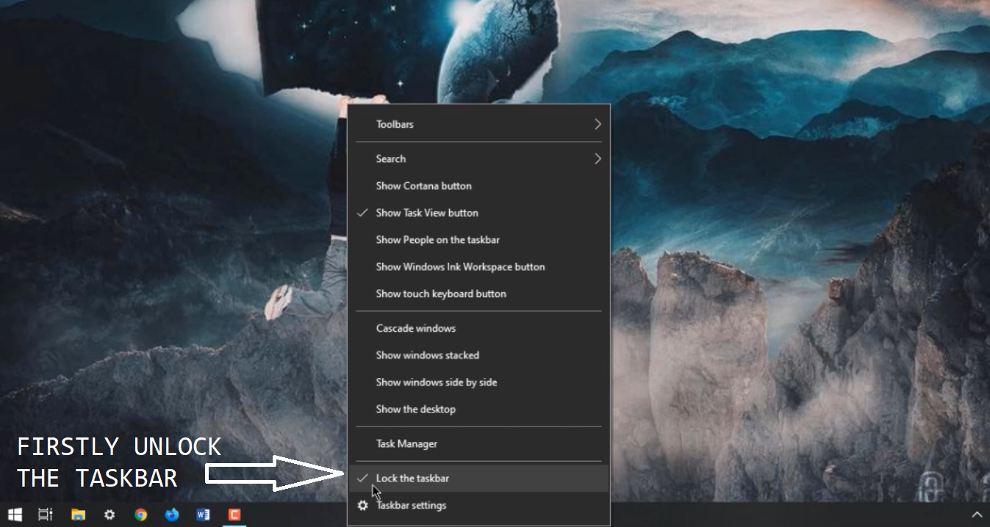
Task: Choose Show windows stacked
Action: point(478,355)
